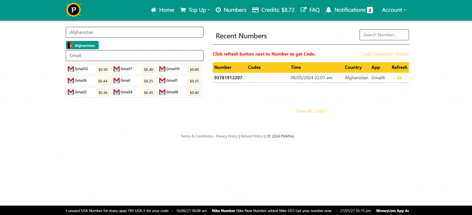Click the Gmail1 $0.35 price tag
Viewport: 472px width, 215px height.
(x=195, y=81)
